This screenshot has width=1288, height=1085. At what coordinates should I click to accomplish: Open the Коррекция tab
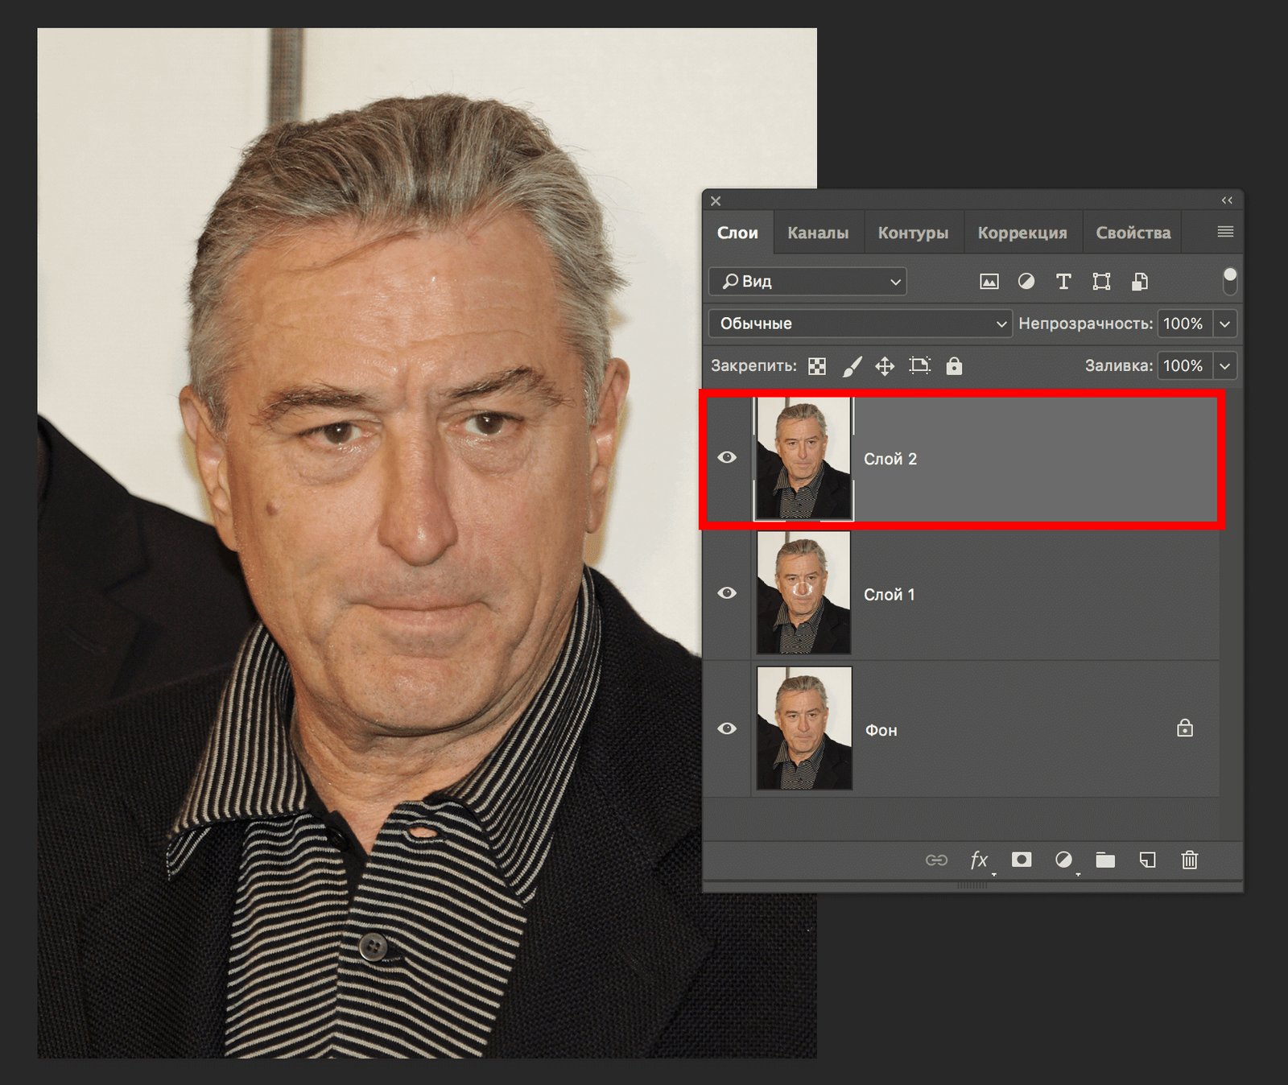[1022, 233]
